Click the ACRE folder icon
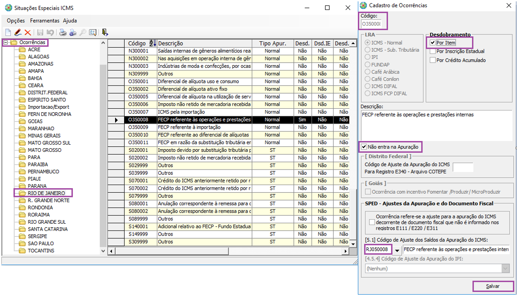This screenshot has width=517, height=296. (22, 50)
